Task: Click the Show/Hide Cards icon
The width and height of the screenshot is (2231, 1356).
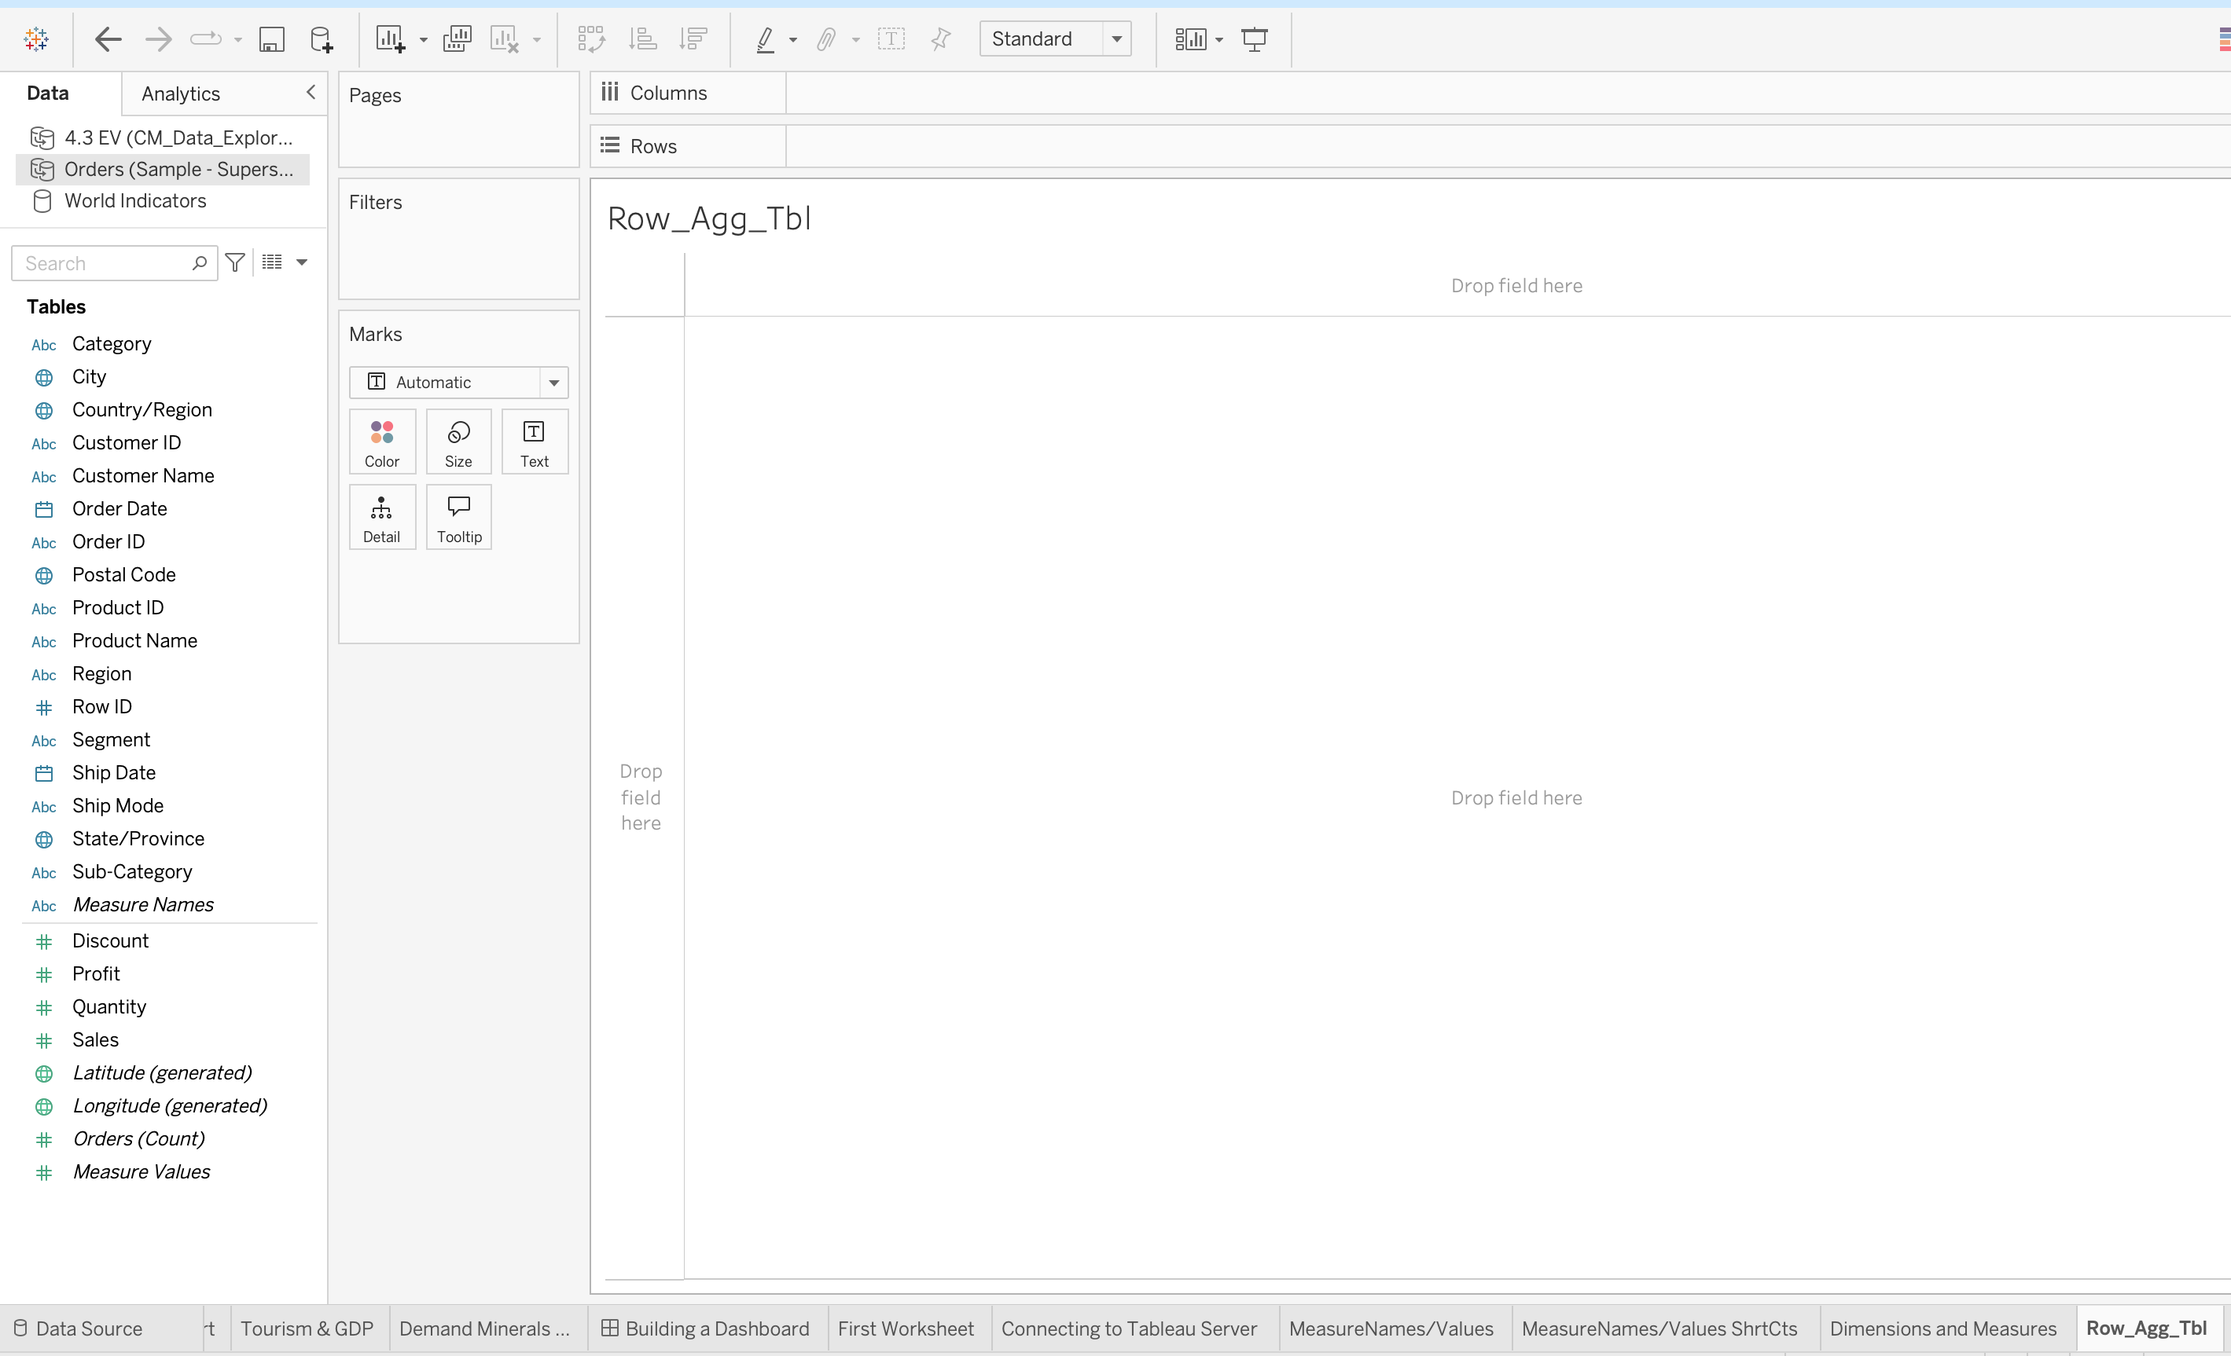Action: click(x=1191, y=39)
